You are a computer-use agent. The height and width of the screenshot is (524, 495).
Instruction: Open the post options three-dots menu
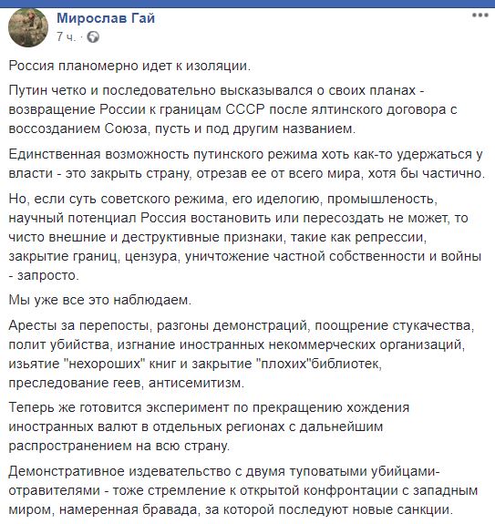click(x=480, y=15)
